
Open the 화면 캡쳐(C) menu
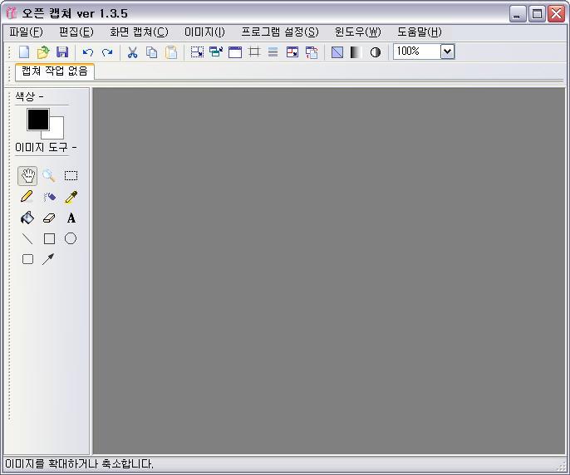139,32
